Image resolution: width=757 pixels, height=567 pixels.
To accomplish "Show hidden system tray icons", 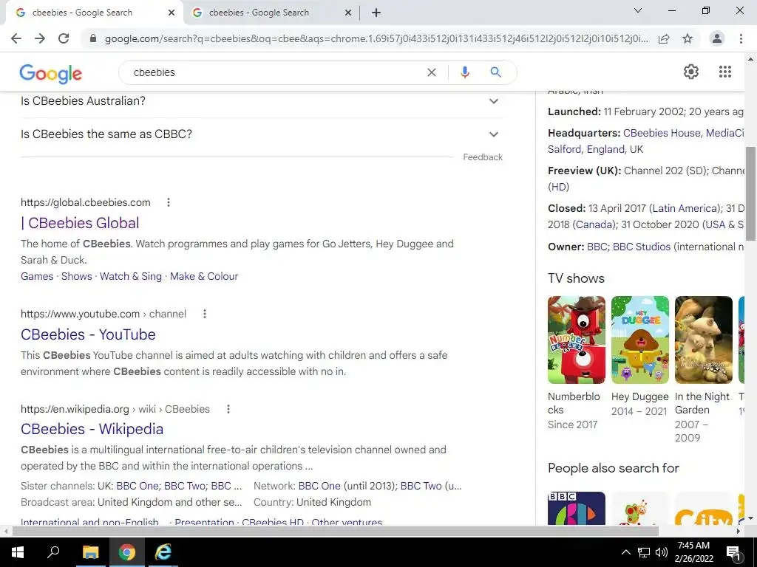I will tap(625, 552).
